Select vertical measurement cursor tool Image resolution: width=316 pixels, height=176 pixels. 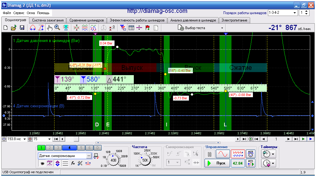(41, 28)
